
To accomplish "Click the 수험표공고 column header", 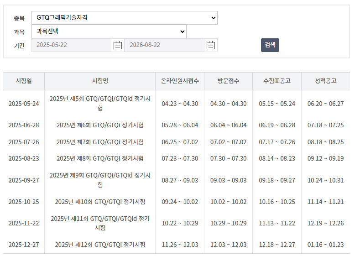I will pyautogui.click(x=277, y=81).
